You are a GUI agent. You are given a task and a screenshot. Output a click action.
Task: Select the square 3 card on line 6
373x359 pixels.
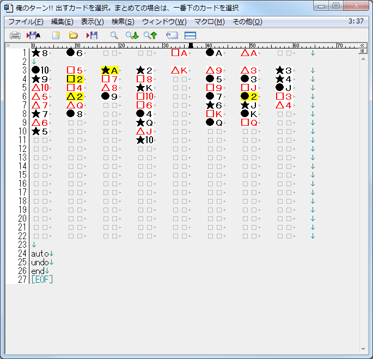284,96
